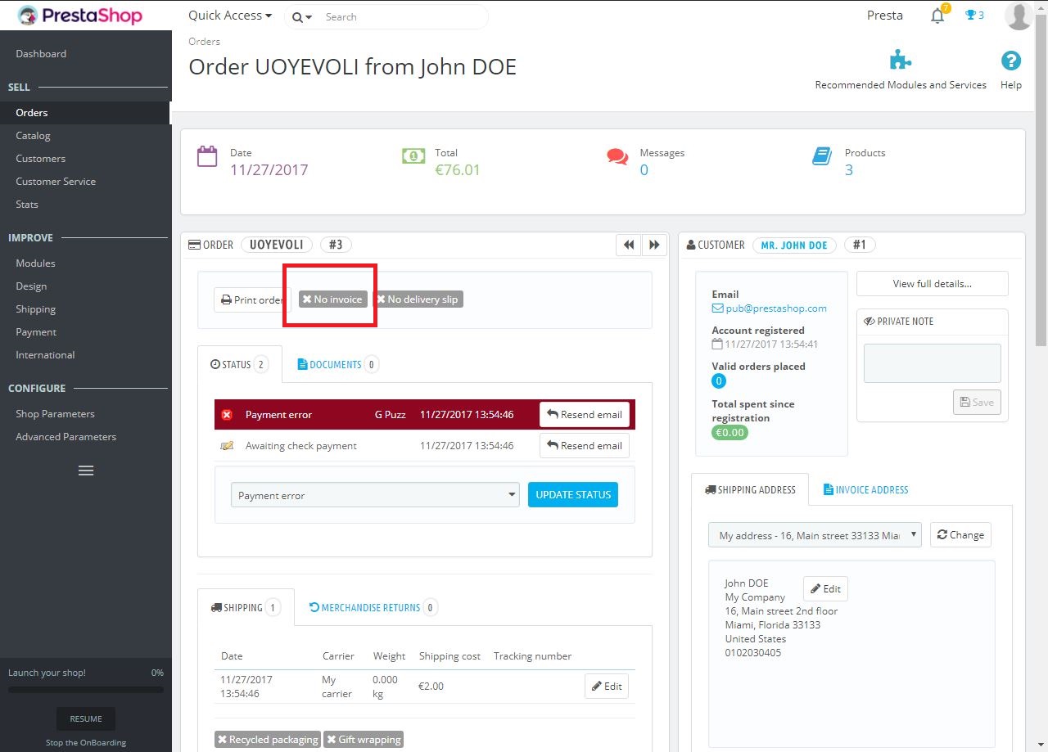
Task: Click the PrestaShop logo
Action: coord(80,16)
